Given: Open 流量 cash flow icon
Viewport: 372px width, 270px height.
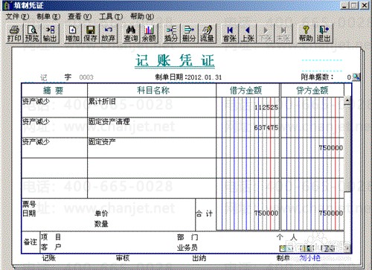Looking at the screenshot, I should 207,33.
